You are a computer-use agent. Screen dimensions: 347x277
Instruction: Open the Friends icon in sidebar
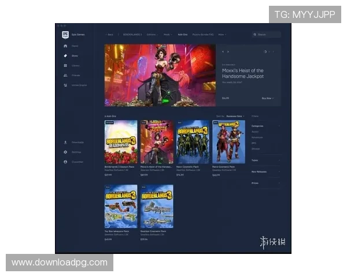pyautogui.click(x=65, y=76)
